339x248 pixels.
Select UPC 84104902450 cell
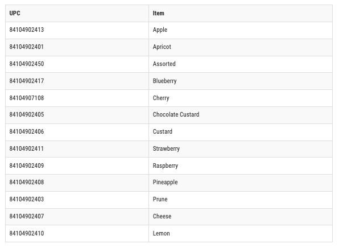click(77, 64)
